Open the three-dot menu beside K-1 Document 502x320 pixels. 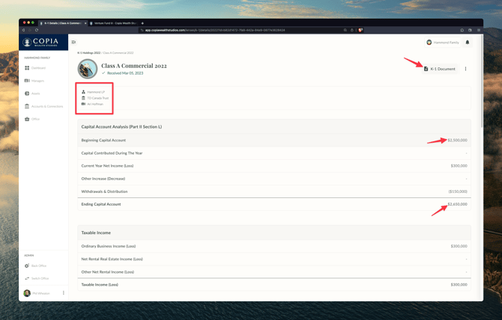click(x=465, y=69)
